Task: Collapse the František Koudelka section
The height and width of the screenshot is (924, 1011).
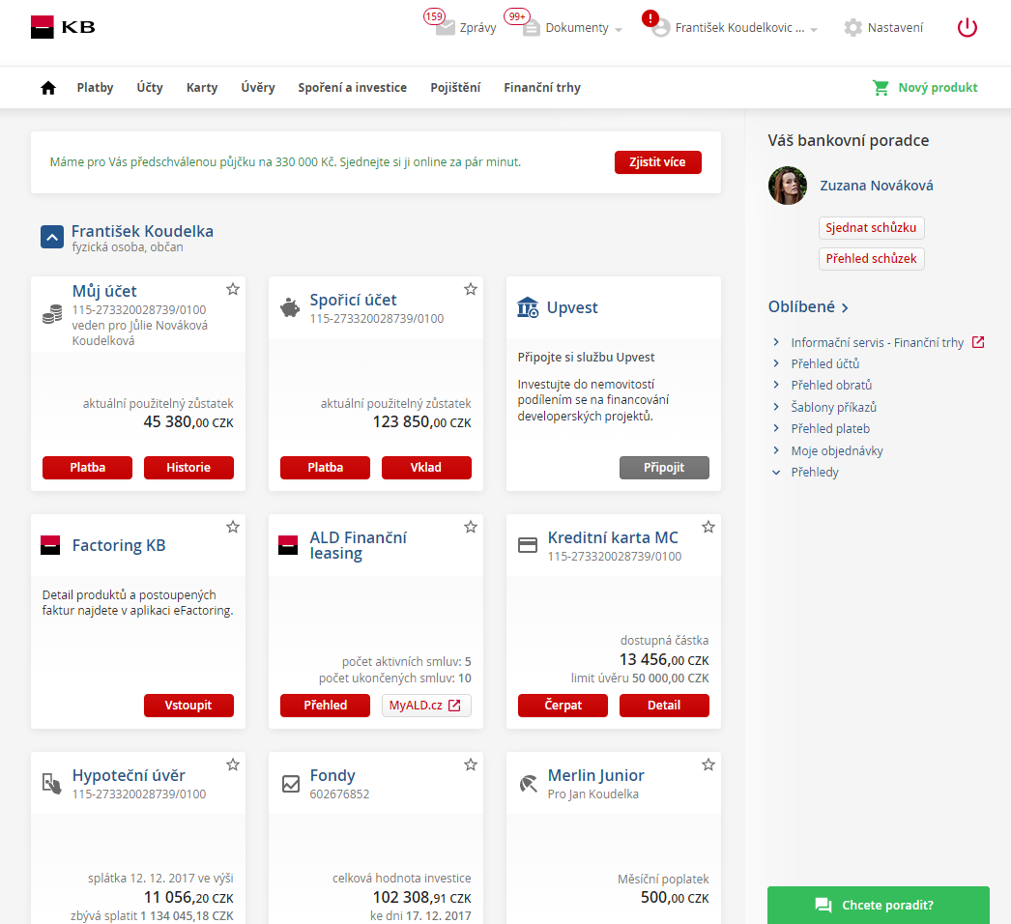Action: coord(51,236)
